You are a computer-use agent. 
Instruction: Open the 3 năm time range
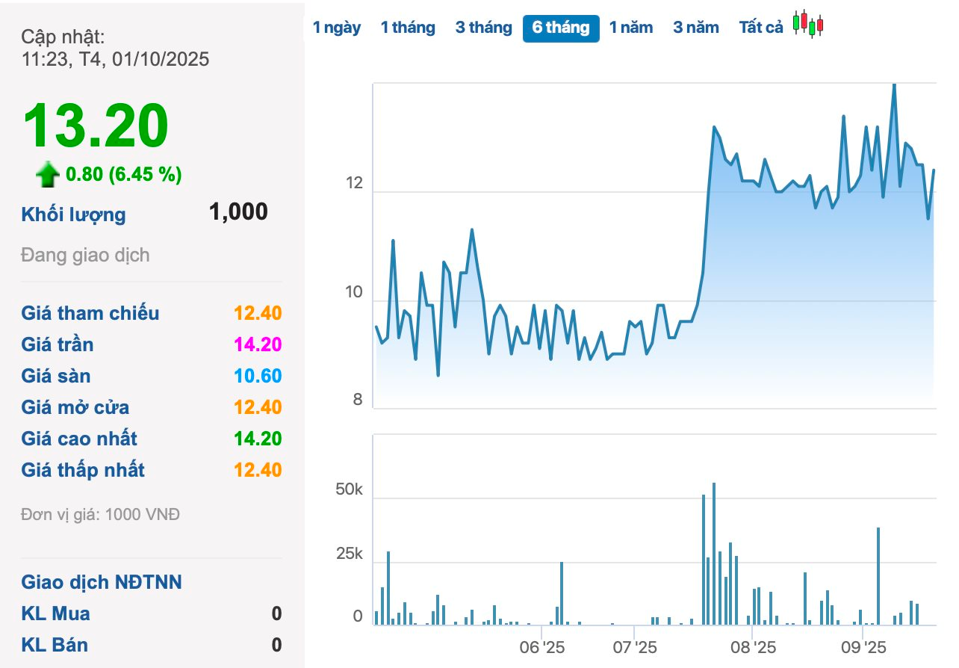click(x=696, y=28)
